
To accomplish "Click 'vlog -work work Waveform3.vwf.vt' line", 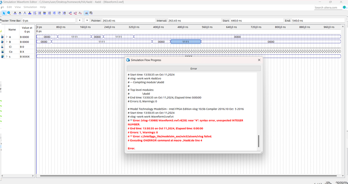I will (151, 116).
